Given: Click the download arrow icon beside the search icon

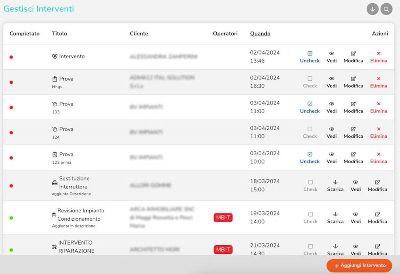Looking at the screenshot, I should click(372, 9).
